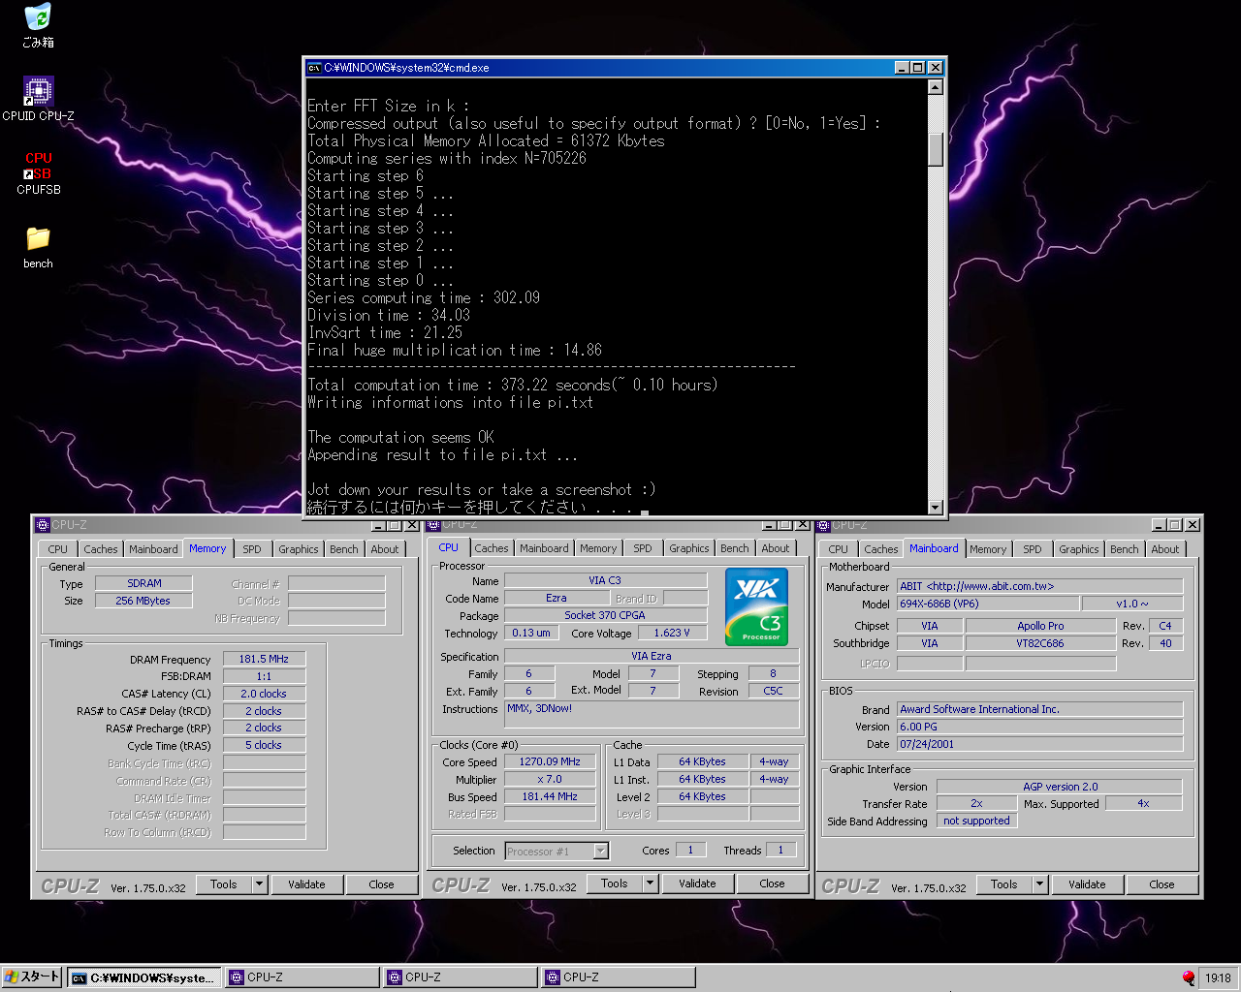This screenshot has height=992, width=1241.
Task: Expand Tools dropdown arrow in Memory window
Action: (259, 884)
